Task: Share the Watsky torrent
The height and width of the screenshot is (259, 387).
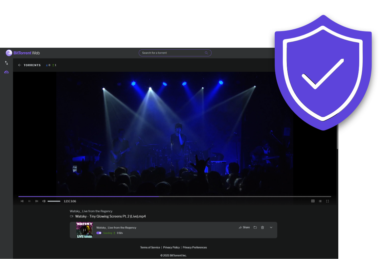Action: 244,228
